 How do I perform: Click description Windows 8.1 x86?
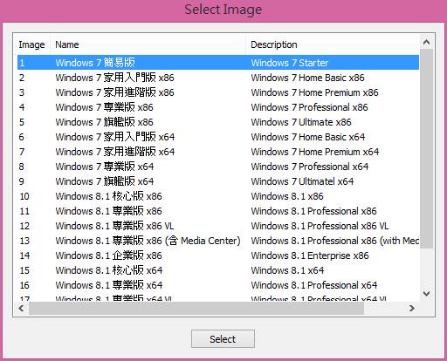click(287, 196)
